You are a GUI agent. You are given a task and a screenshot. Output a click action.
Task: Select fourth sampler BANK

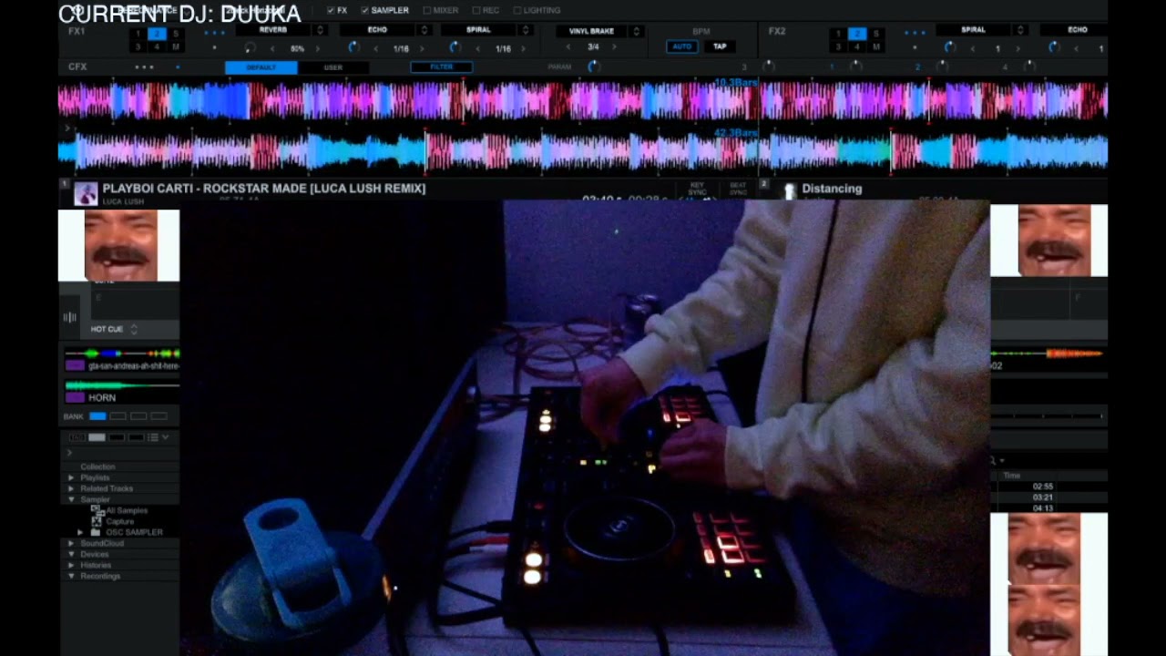pyautogui.click(x=159, y=416)
